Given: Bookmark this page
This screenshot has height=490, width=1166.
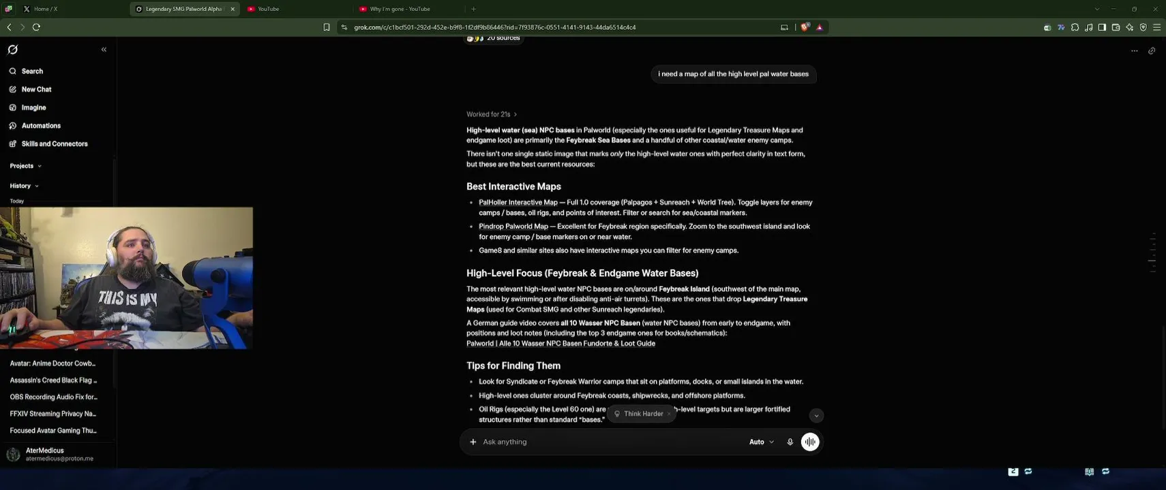Looking at the screenshot, I should pos(327,27).
